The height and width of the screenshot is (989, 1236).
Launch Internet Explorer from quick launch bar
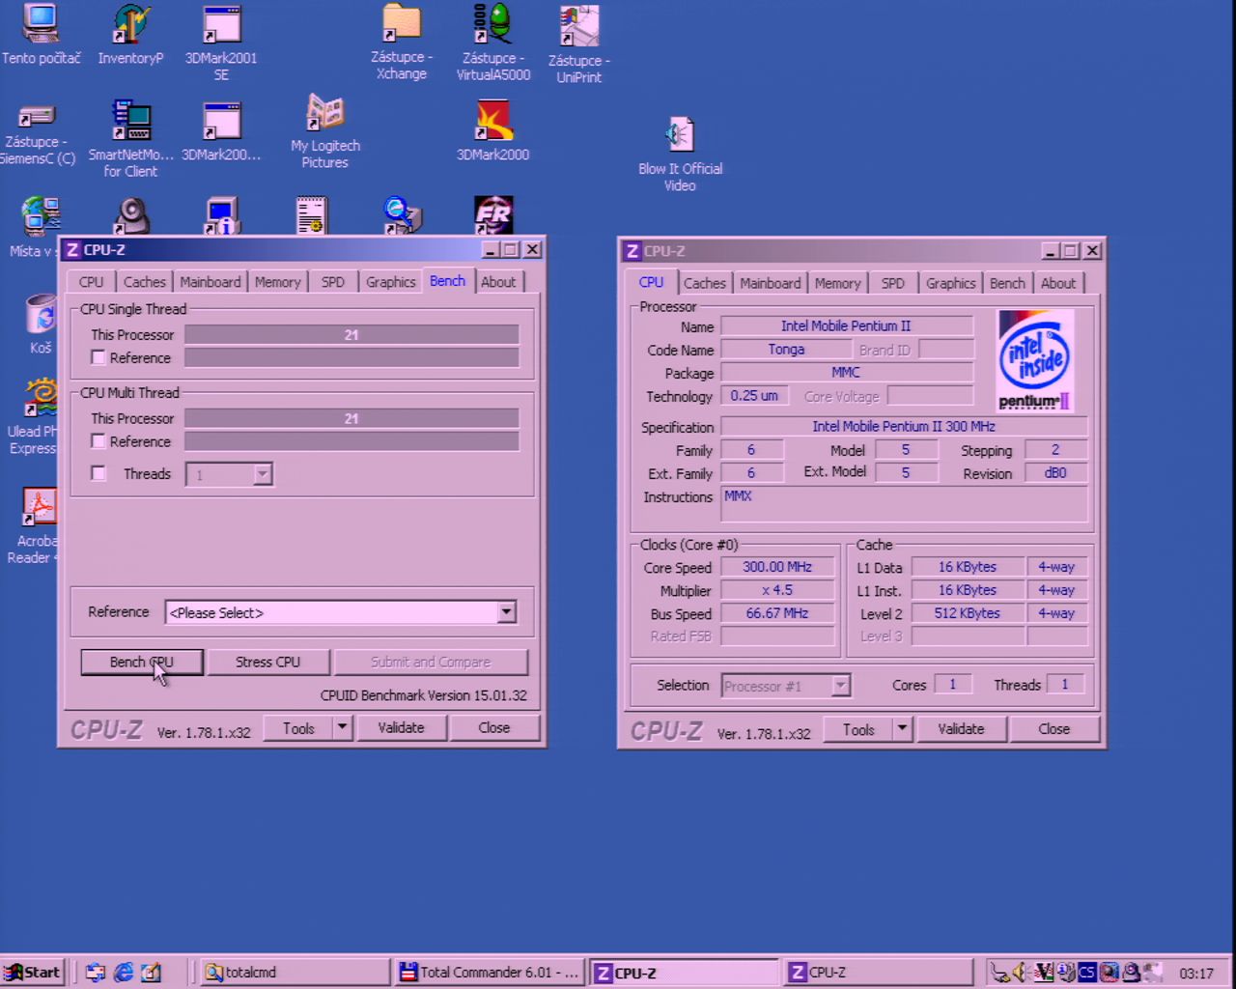[124, 973]
